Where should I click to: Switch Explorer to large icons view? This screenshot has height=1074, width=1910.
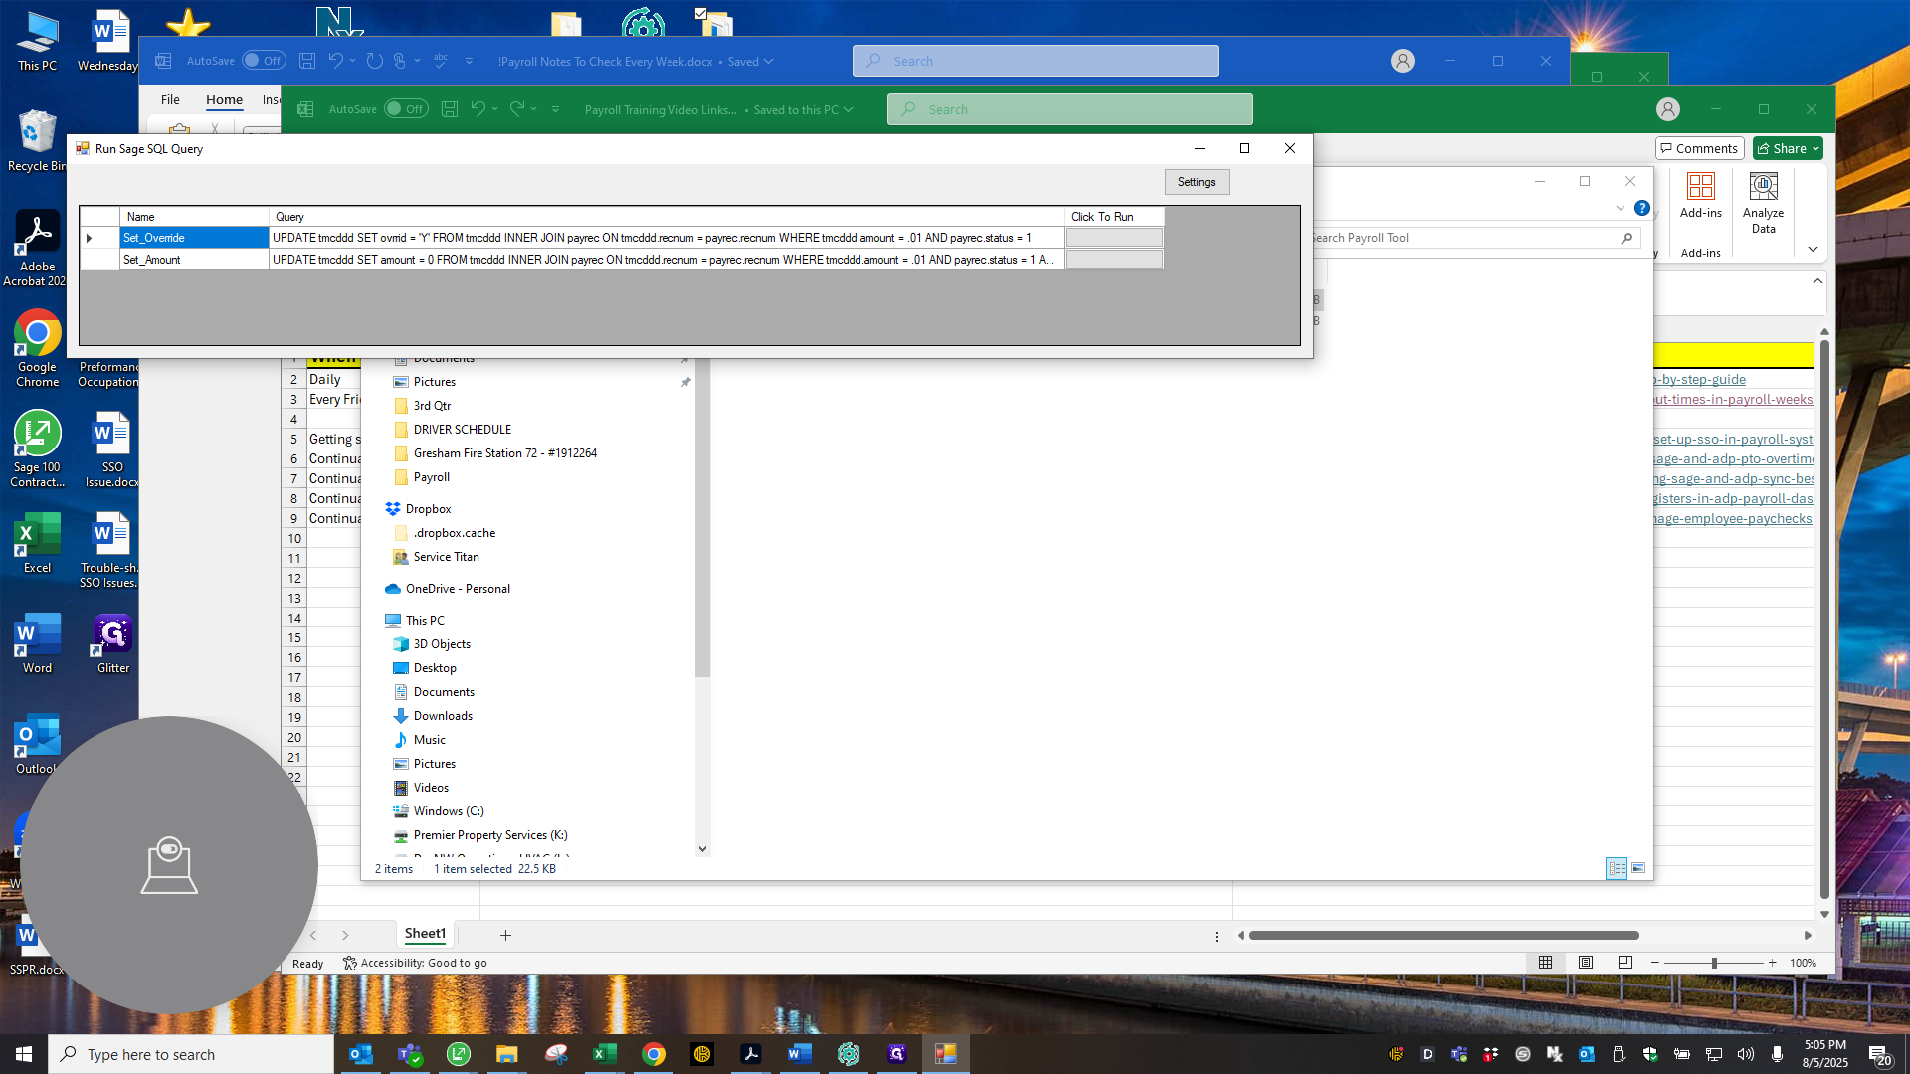(x=1638, y=868)
